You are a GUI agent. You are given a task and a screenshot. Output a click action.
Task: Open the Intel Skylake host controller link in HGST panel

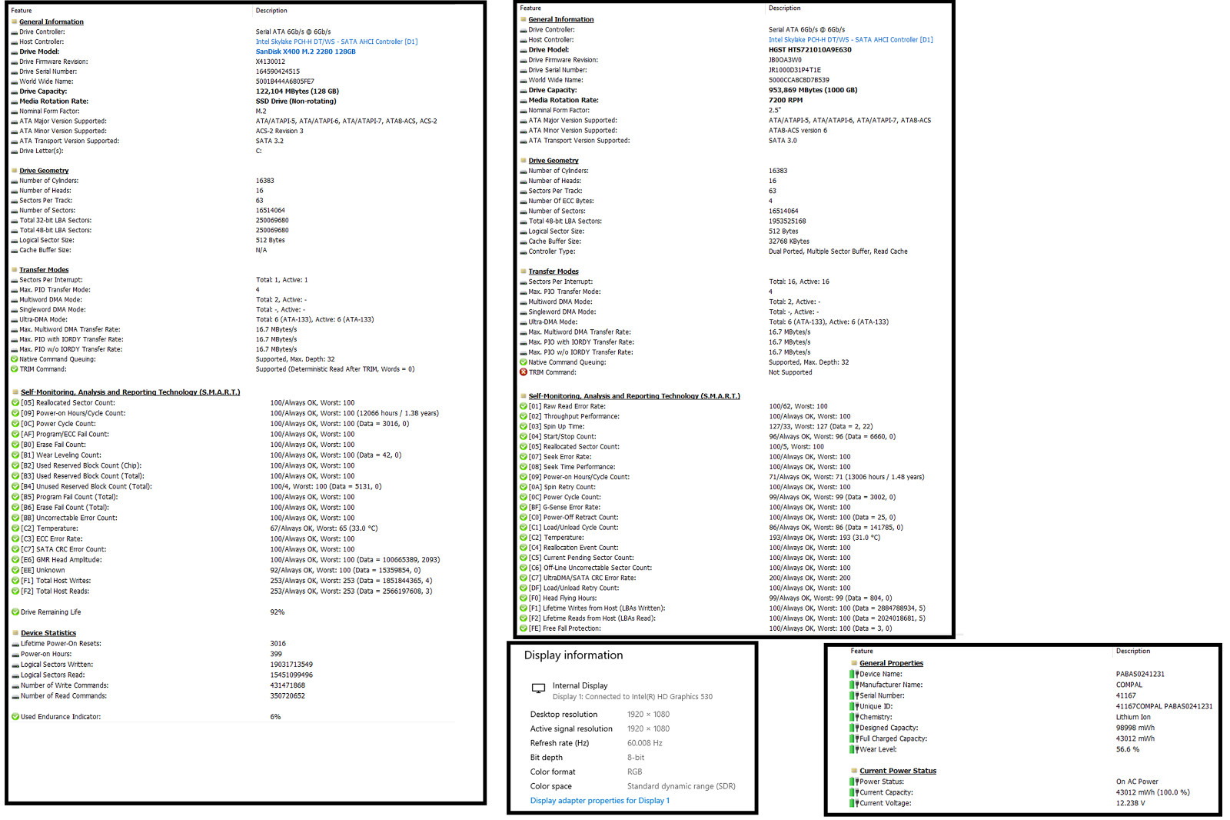850,40
